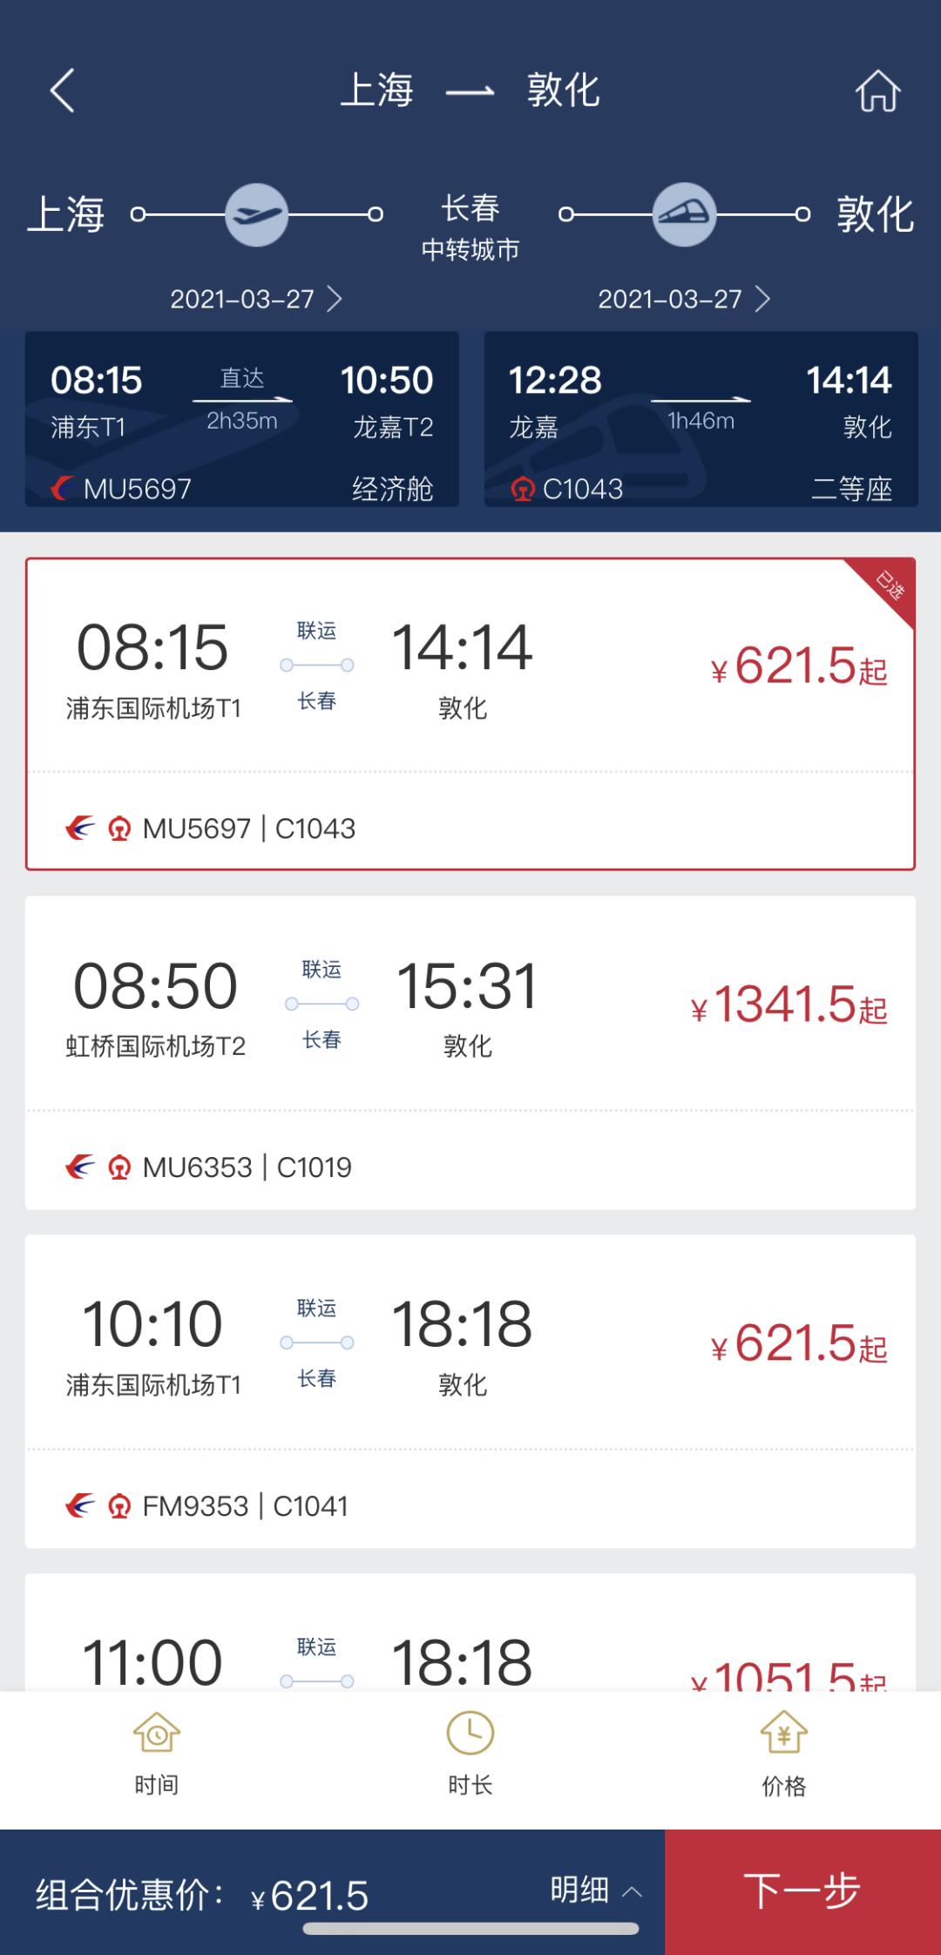
Task: Open the C1043 train segment card
Action: click(x=701, y=419)
